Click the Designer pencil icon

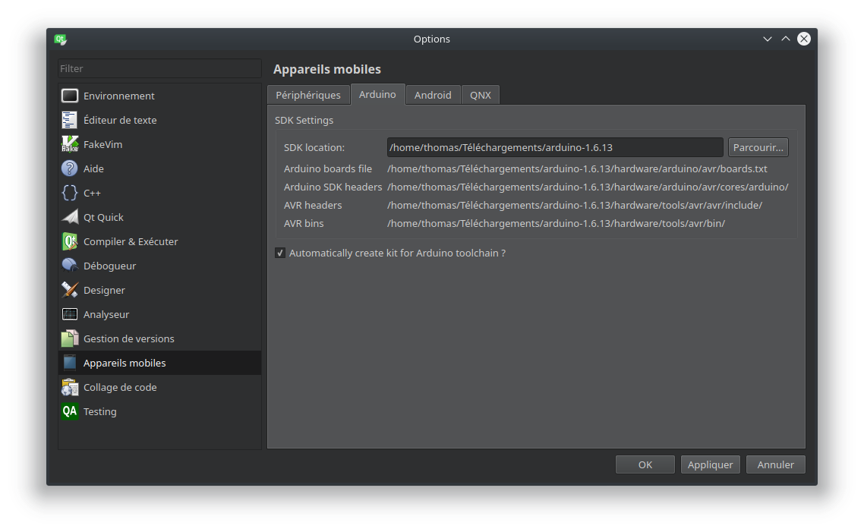pos(69,290)
